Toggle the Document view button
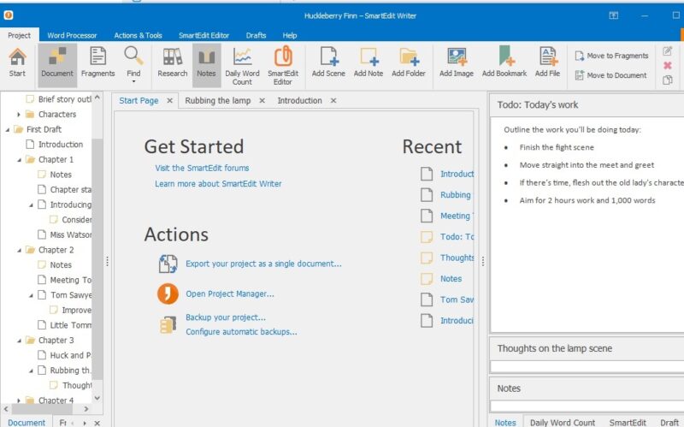 coord(57,63)
